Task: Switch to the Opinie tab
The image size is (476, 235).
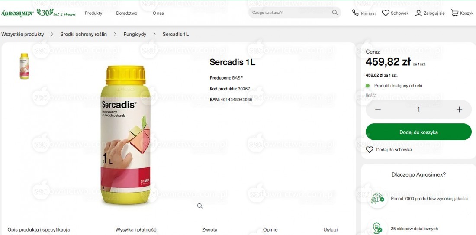Action: click(270, 230)
